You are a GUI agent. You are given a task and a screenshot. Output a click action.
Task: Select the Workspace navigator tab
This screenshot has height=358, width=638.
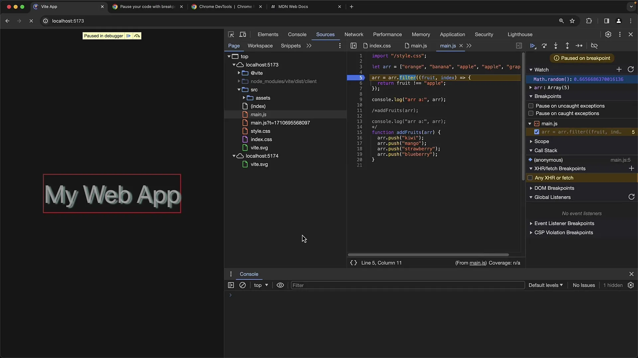tap(260, 46)
